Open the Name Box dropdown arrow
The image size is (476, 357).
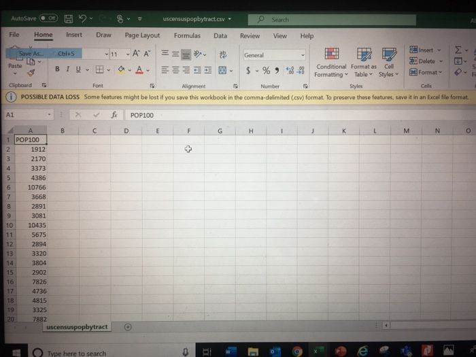pyautogui.click(x=49, y=115)
